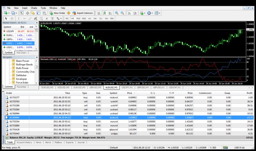Click the New Order button
The width and height of the screenshot is (256, 151).
point(57,13)
